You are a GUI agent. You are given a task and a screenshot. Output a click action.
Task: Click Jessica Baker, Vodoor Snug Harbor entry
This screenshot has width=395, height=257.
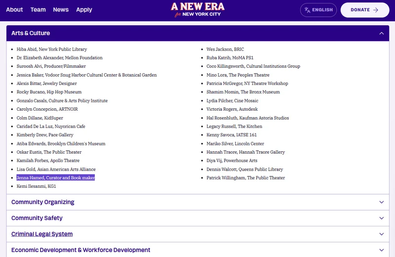point(87,75)
